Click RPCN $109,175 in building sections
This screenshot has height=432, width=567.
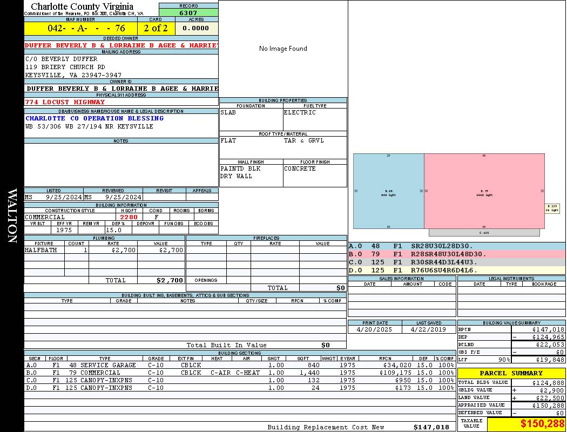coord(395,373)
